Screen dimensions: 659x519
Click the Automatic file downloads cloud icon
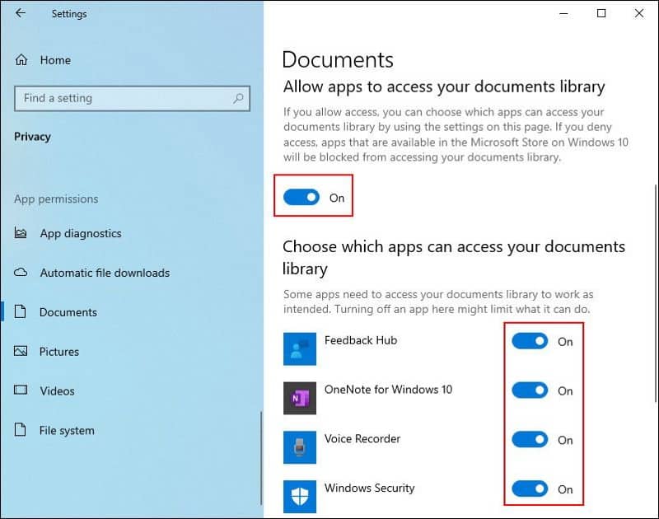[x=21, y=273]
